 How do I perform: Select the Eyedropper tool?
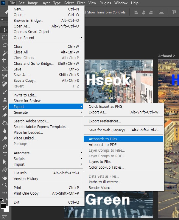click(x=5, y=76)
